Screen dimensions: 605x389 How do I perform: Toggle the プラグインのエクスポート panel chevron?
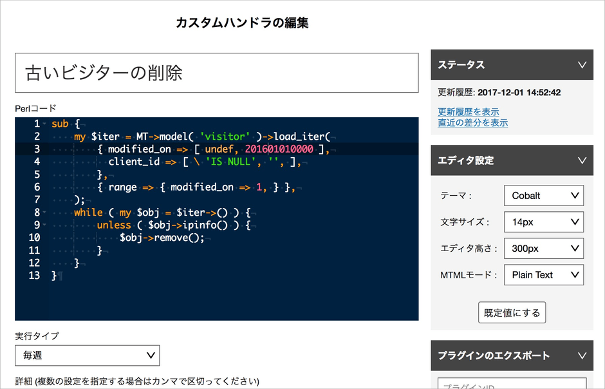coord(582,356)
